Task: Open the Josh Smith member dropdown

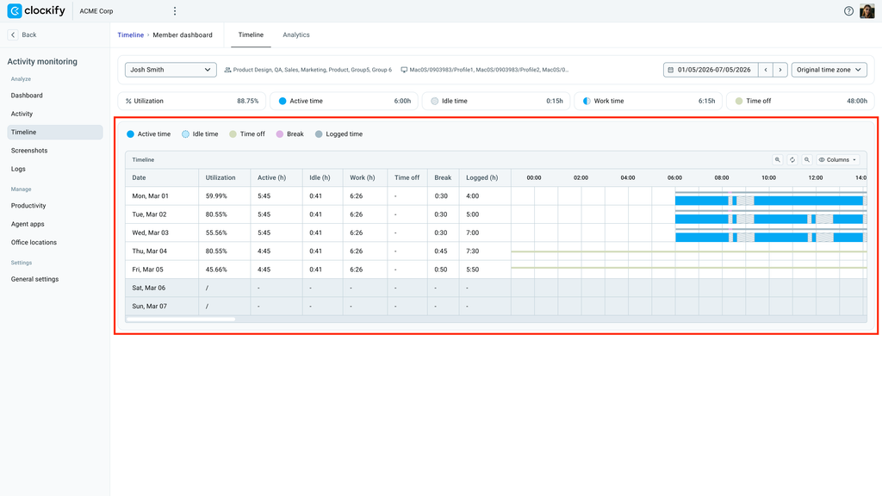Action: pos(171,70)
